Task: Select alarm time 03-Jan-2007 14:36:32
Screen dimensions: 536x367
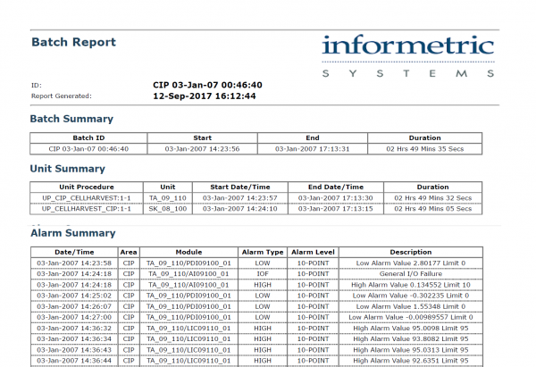Action: pyautogui.click(x=74, y=329)
